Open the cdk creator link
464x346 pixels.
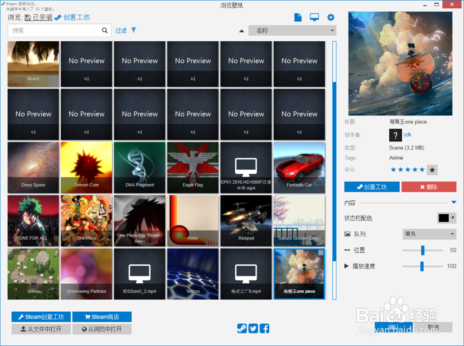[x=407, y=135]
